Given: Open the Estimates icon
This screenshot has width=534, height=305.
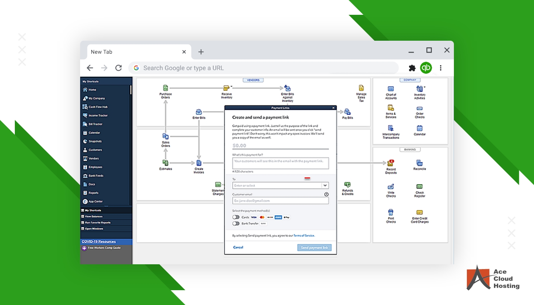Looking at the screenshot, I should point(165,163).
